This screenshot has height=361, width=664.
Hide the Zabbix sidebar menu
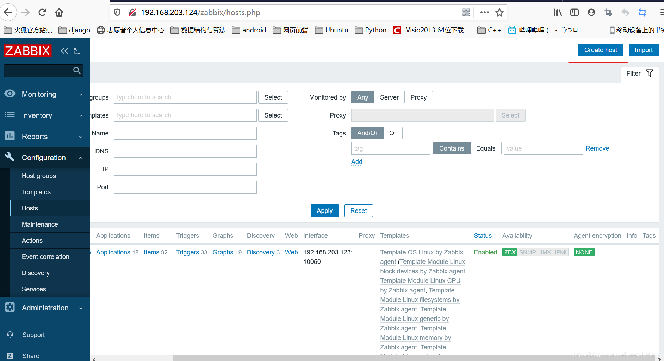tap(77, 51)
